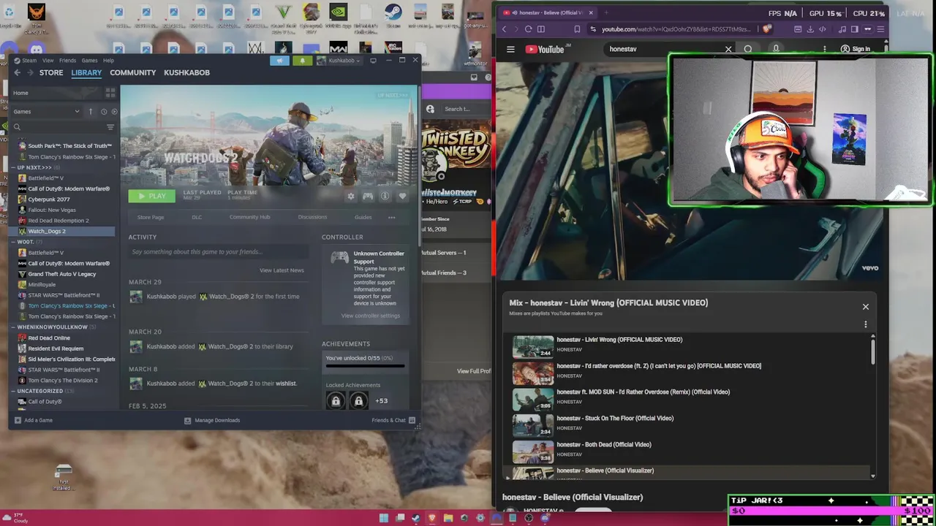Screen dimensions: 936x526
Task: Switch to the STORE tab in Steam
Action: 51,72
